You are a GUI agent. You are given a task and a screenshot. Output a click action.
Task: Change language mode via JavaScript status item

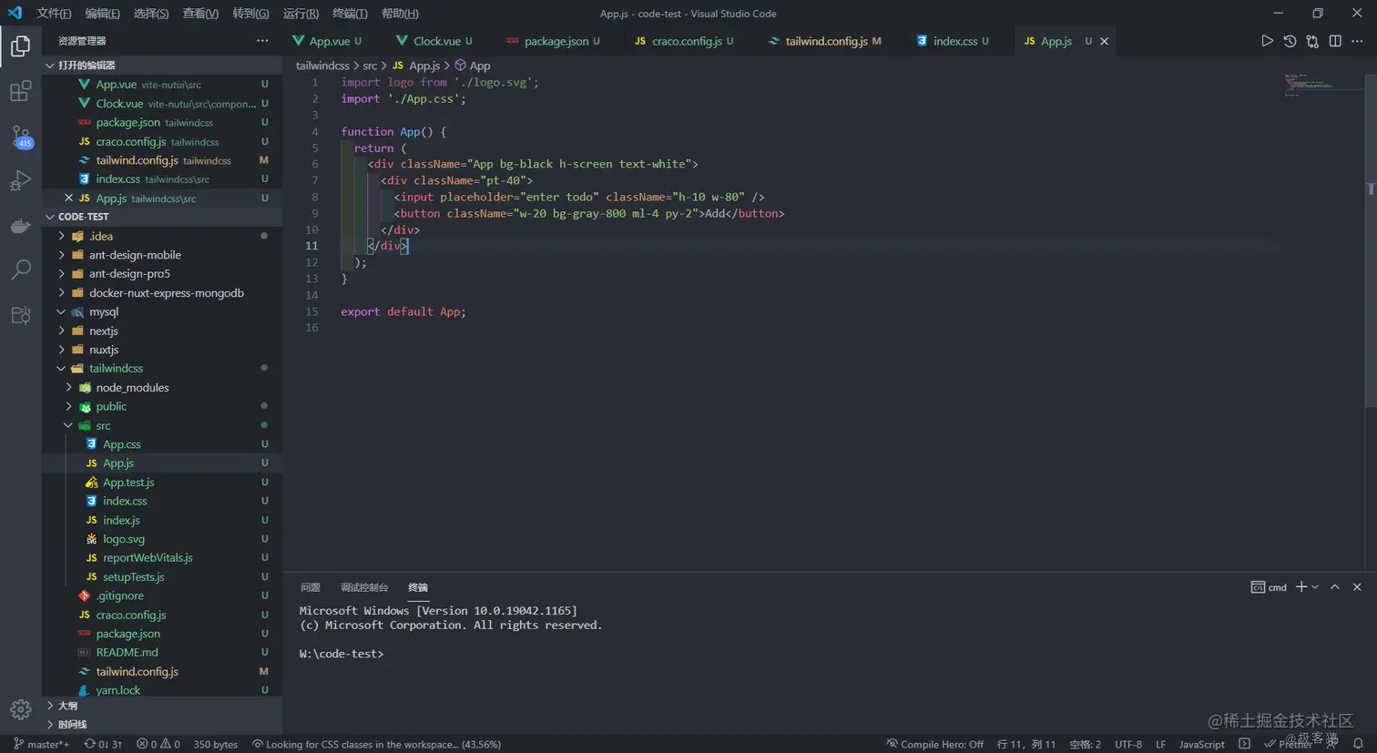click(x=1200, y=744)
